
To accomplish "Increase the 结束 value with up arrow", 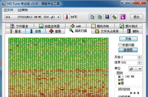I will (x=140, y=61).
